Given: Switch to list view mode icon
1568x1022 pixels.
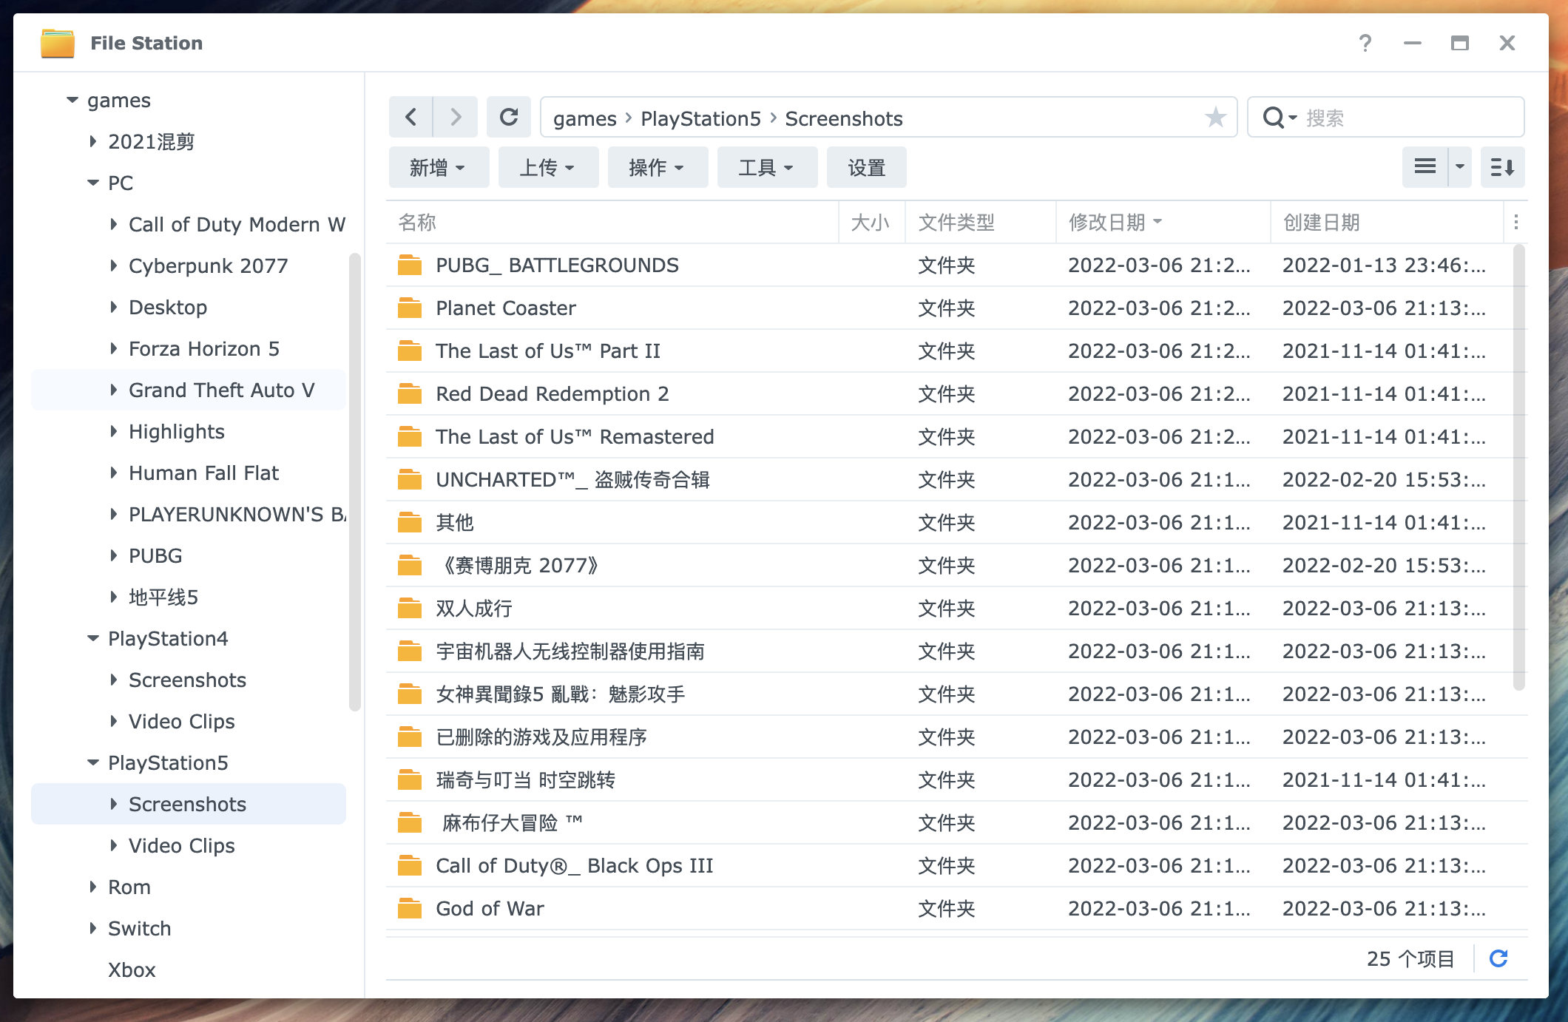Looking at the screenshot, I should (1425, 167).
